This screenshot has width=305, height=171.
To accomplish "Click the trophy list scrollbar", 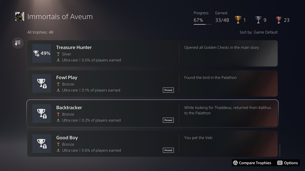I will 280,150.
